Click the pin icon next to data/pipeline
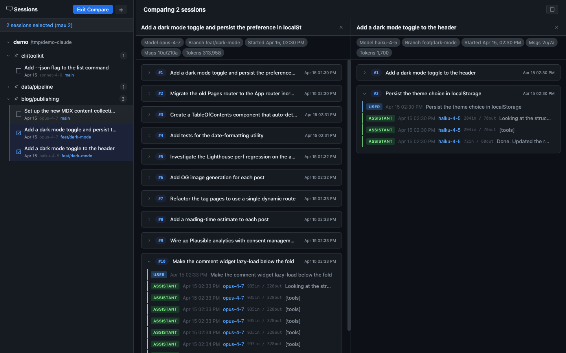This screenshot has height=353, width=566. 16,87
